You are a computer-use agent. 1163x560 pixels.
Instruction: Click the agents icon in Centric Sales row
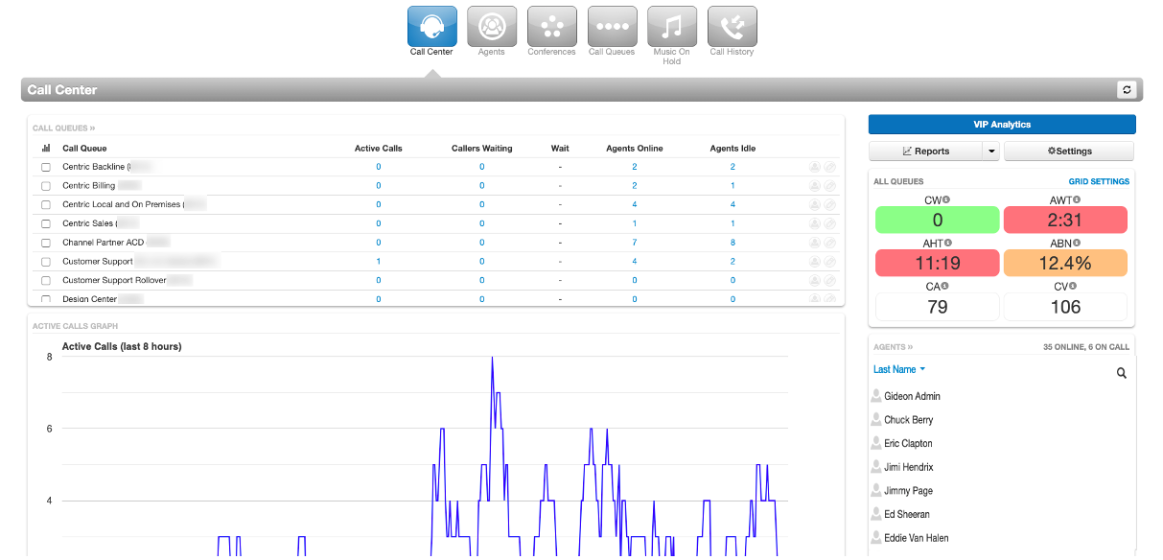pos(815,223)
